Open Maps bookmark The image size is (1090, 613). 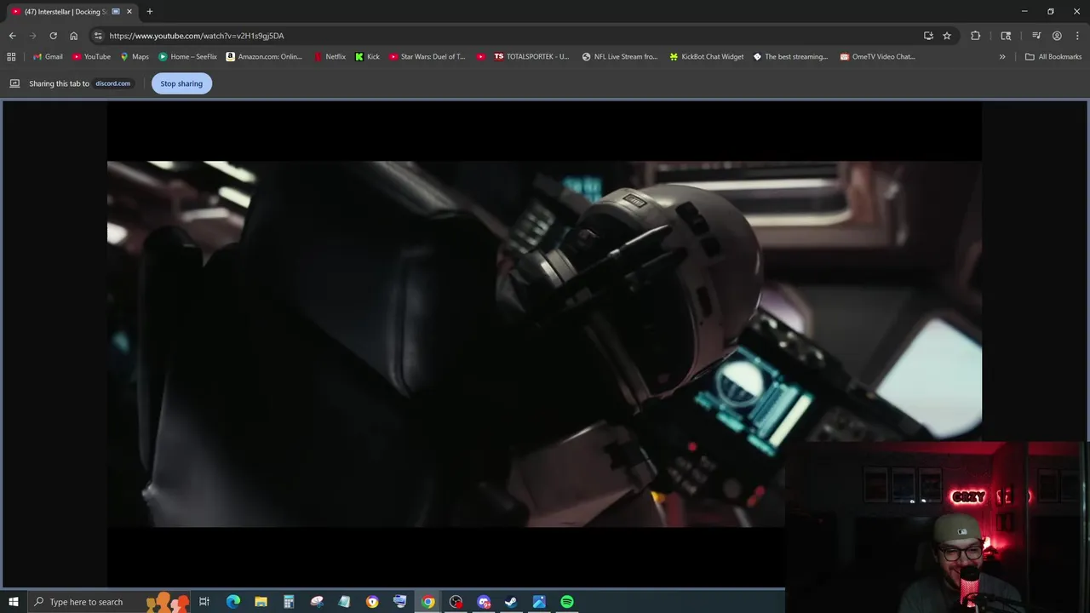[135, 57]
